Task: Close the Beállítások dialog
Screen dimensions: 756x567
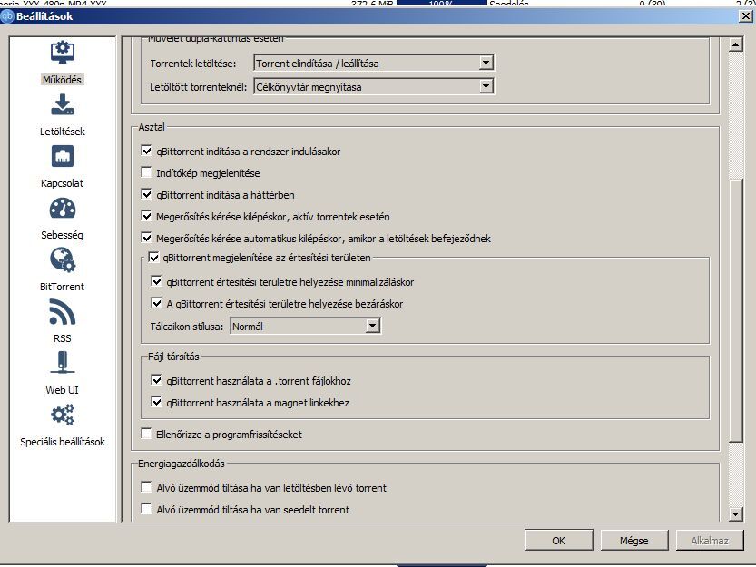Action: [745, 16]
